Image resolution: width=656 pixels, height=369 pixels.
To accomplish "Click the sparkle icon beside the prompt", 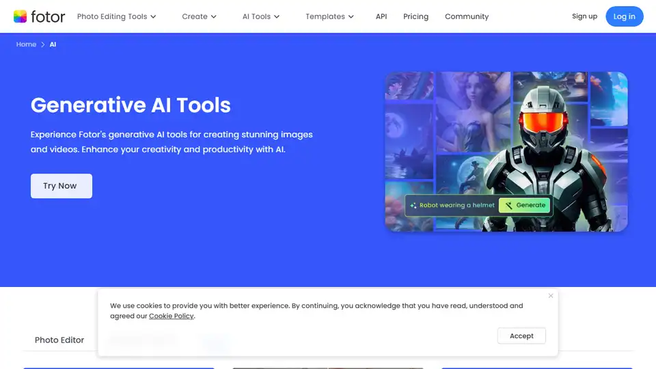I will (x=413, y=206).
